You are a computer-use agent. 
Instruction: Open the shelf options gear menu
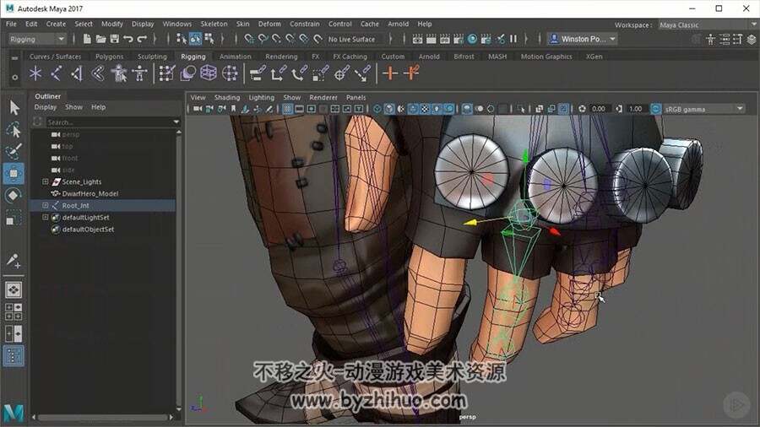click(14, 77)
